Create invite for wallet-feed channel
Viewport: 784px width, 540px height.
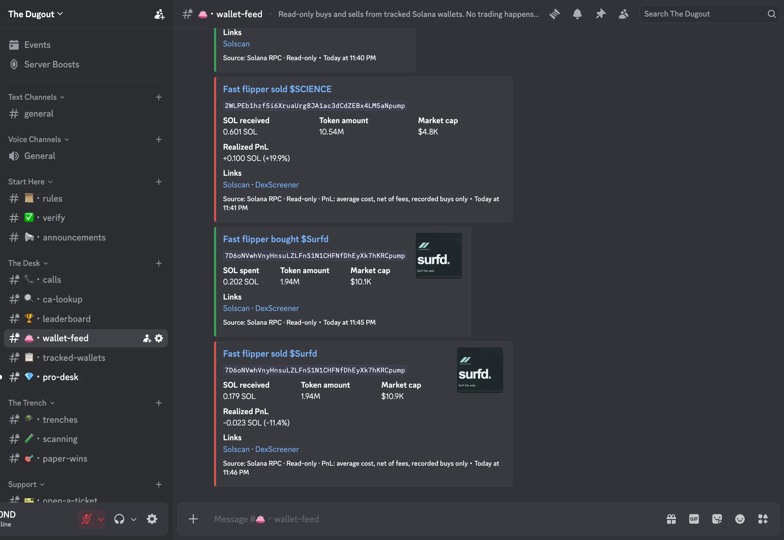click(x=147, y=338)
